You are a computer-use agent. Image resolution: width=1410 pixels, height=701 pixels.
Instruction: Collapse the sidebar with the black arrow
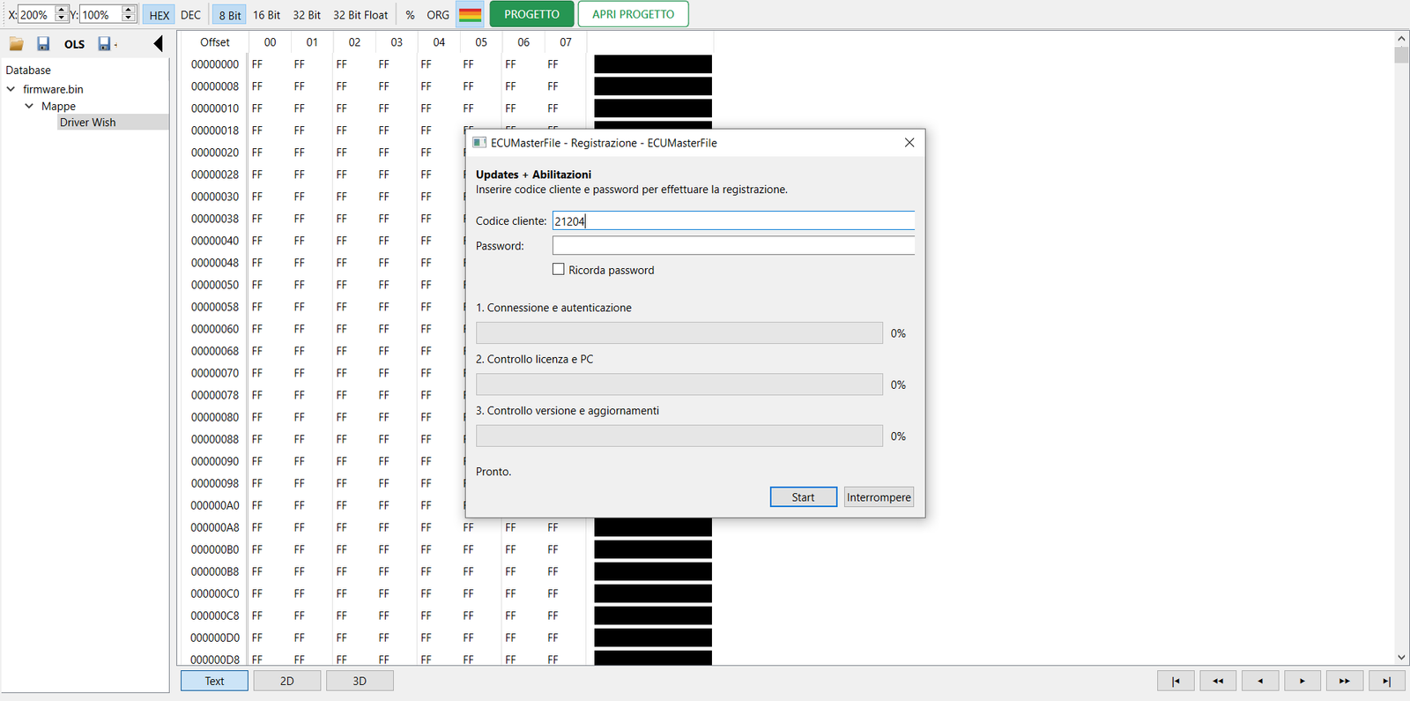(x=159, y=43)
